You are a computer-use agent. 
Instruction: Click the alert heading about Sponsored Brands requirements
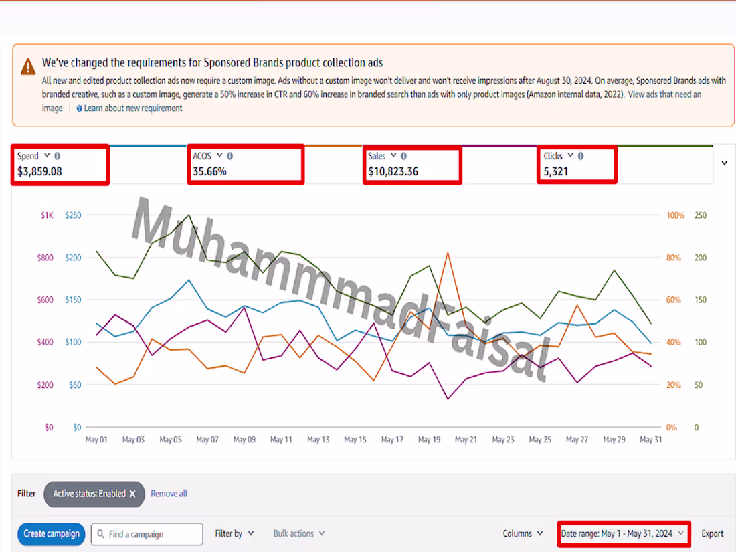coord(212,62)
